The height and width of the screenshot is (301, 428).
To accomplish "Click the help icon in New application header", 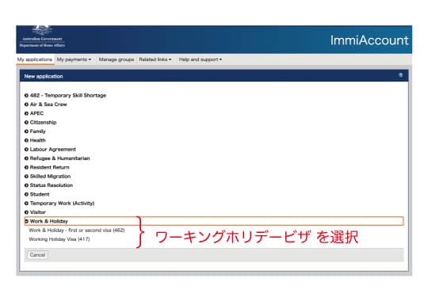I will pyautogui.click(x=400, y=75).
